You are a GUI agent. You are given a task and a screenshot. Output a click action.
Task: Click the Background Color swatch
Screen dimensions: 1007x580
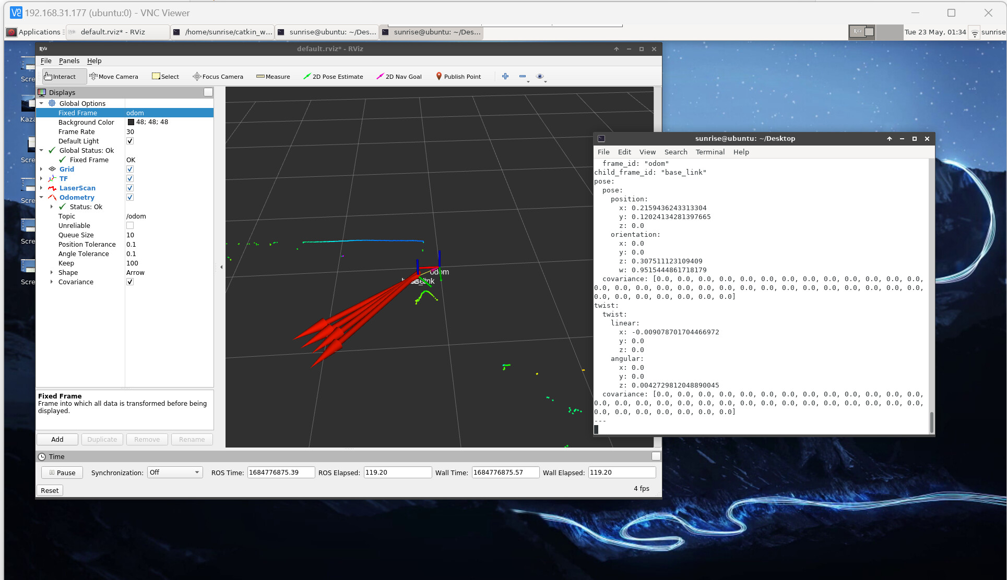click(x=131, y=122)
